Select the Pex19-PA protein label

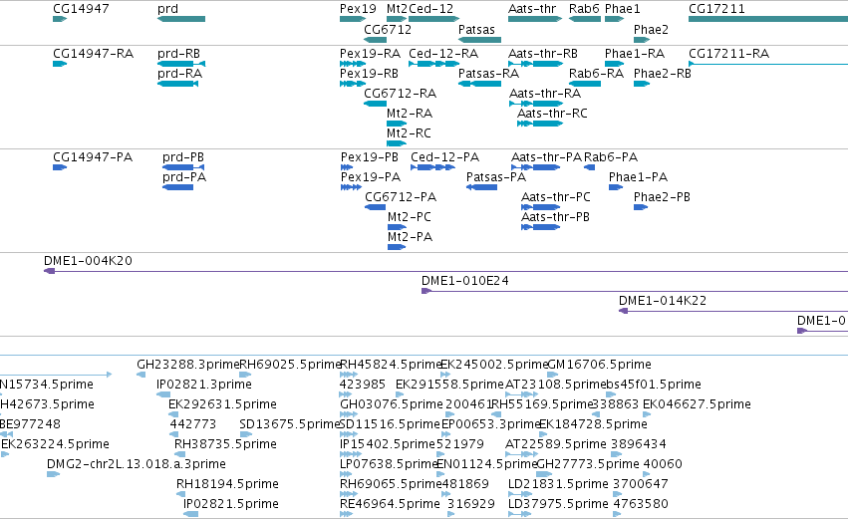[371, 176]
